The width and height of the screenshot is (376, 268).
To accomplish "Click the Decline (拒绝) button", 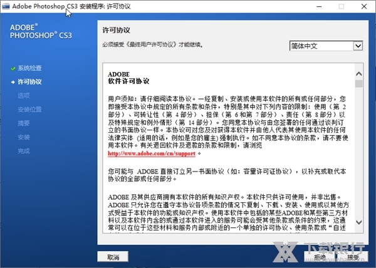I will [320, 257].
